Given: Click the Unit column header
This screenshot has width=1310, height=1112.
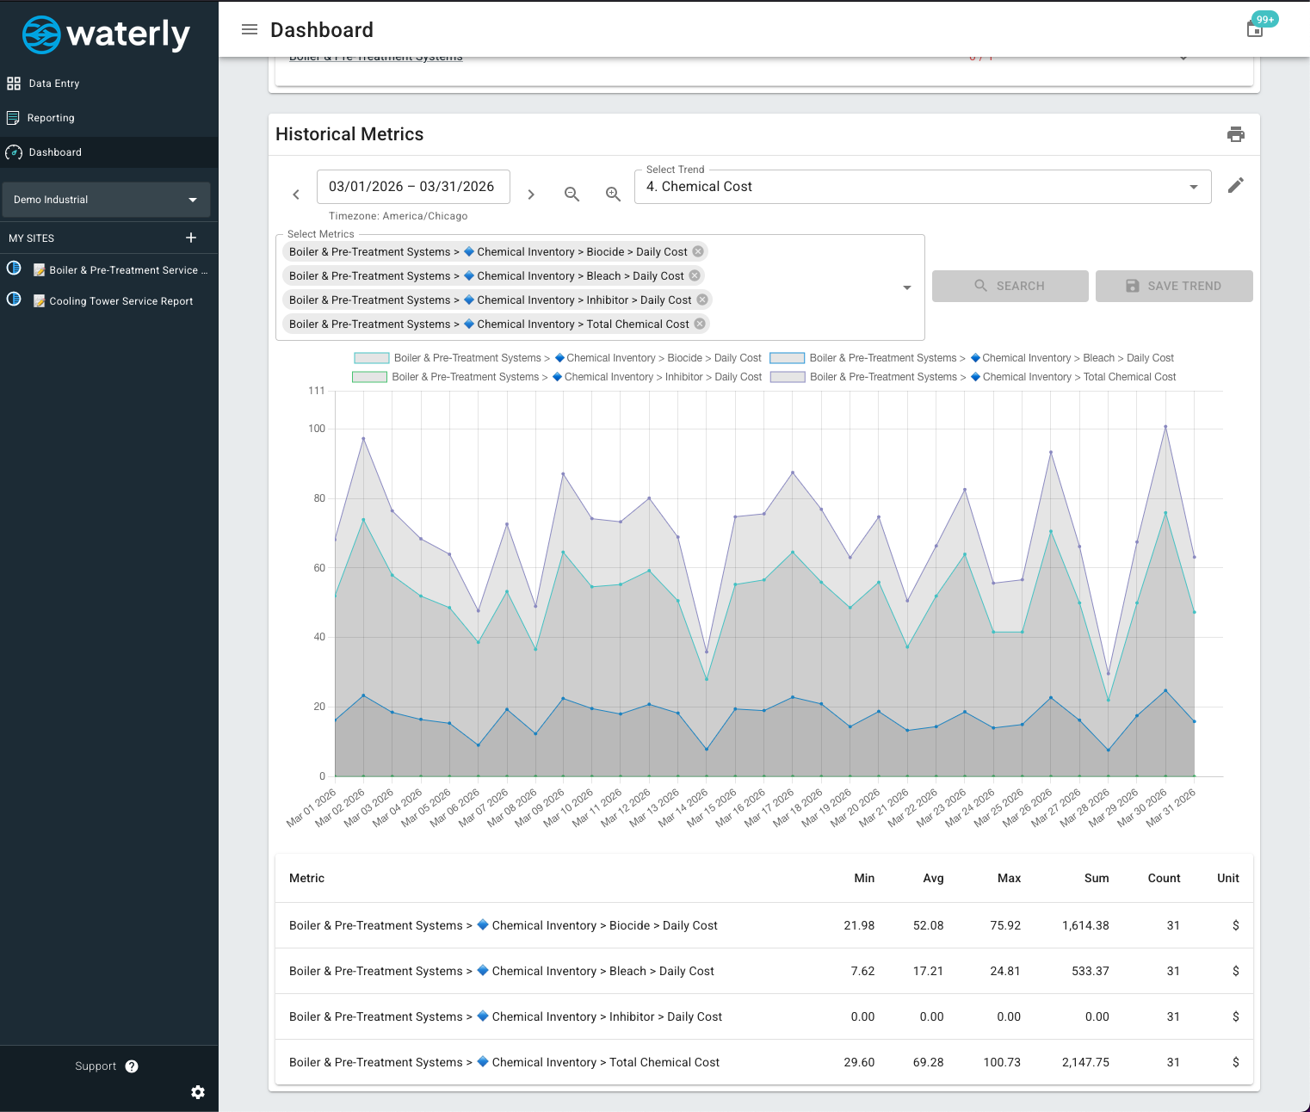Looking at the screenshot, I should coord(1228,879).
